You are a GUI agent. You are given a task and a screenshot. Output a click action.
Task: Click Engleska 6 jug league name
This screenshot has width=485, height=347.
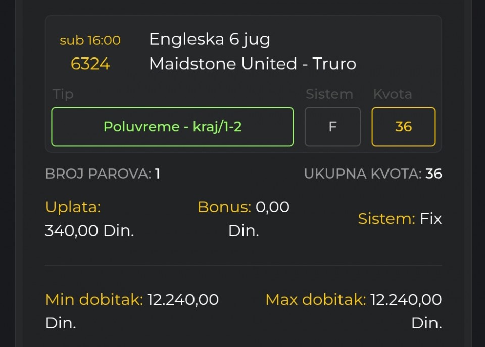click(210, 39)
